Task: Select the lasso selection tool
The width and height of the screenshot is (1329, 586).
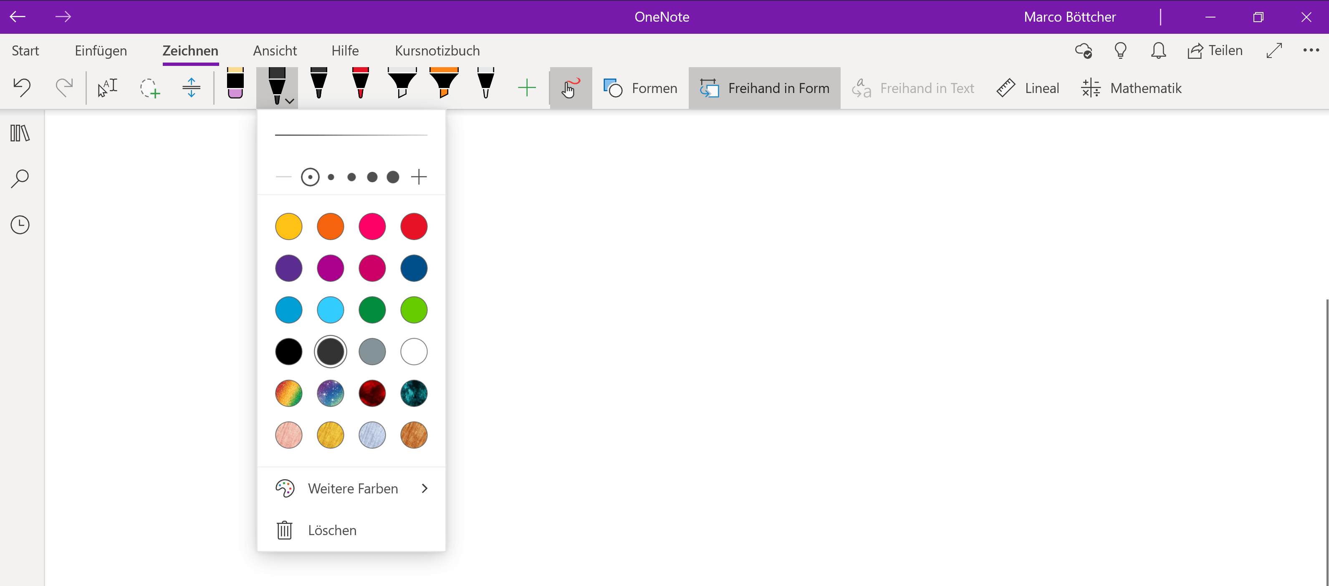Action: [149, 88]
